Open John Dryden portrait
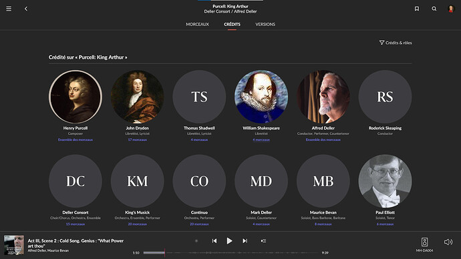Viewport: 461px width, 259px height. [x=138, y=97]
